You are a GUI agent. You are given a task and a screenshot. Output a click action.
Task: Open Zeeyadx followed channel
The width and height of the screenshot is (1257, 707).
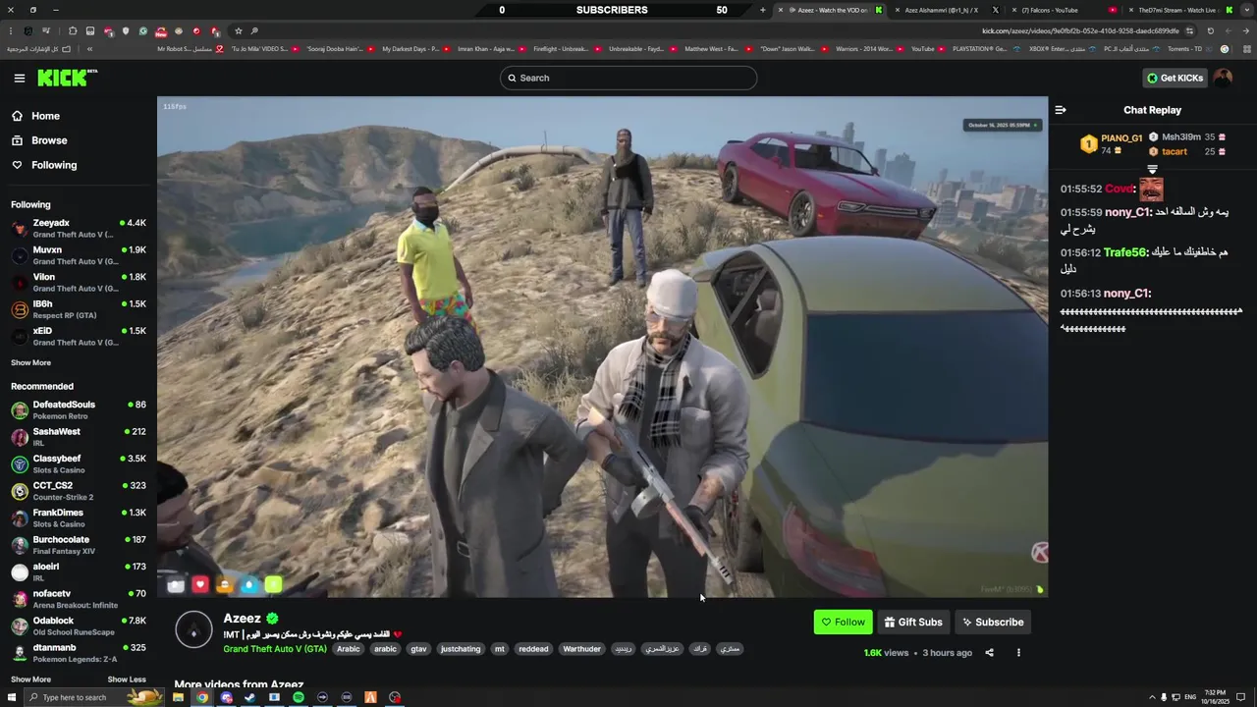[79, 229]
